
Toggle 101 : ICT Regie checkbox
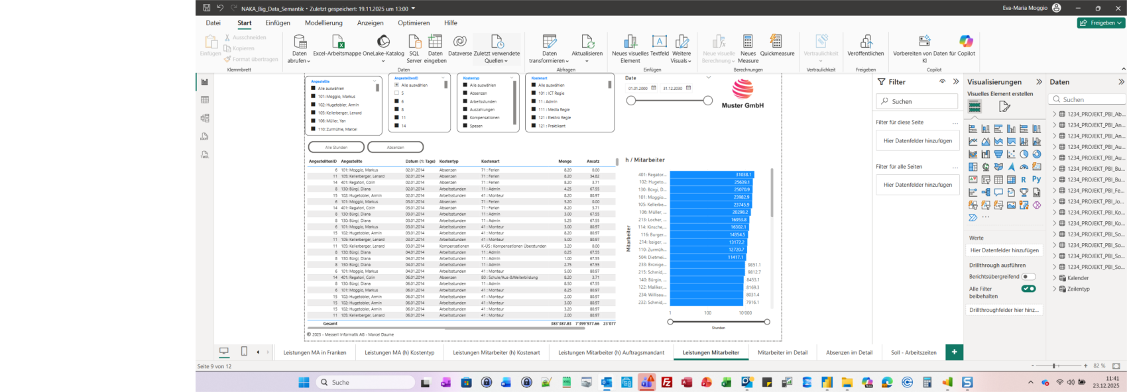click(x=534, y=93)
